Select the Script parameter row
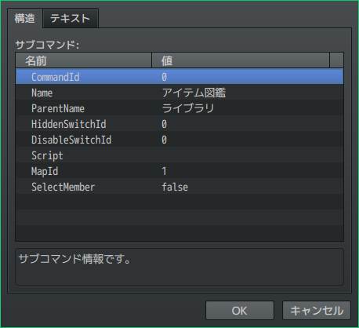Image resolution: width=359 pixels, height=328 pixels. 179,155
